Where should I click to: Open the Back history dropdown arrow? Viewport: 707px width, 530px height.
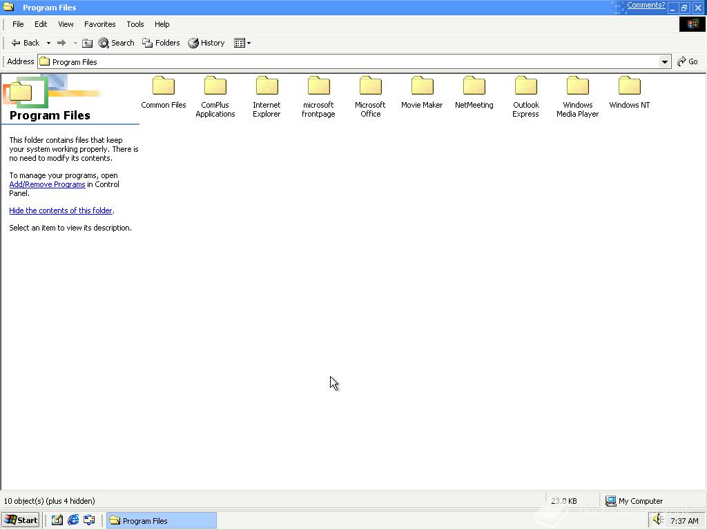(48, 43)
